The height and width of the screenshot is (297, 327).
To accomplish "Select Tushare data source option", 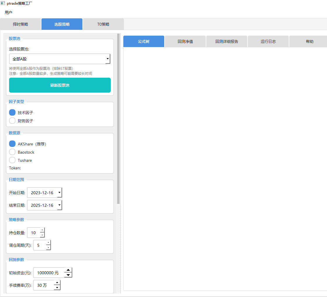I will click(12, 160).
